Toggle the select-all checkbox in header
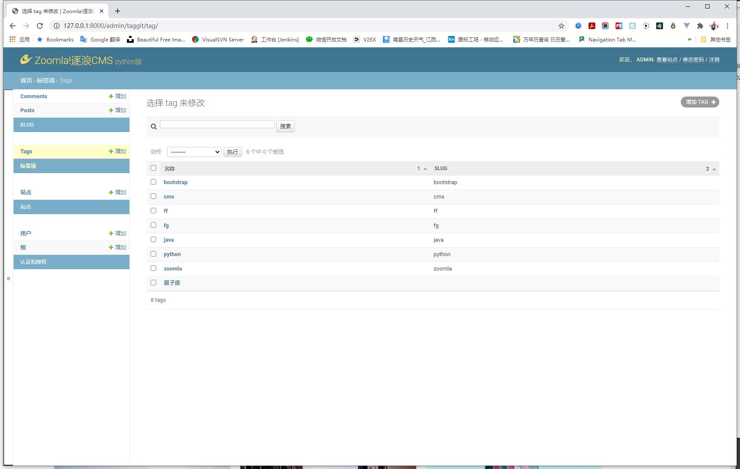740x469 pixels. [x=153, y=168]
